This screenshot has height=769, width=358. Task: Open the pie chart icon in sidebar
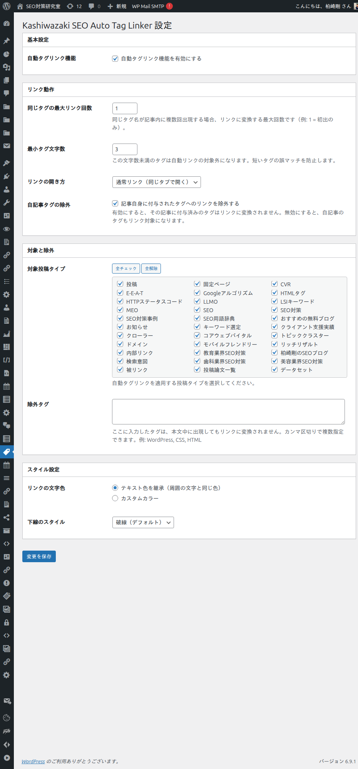tap(7, 54)
